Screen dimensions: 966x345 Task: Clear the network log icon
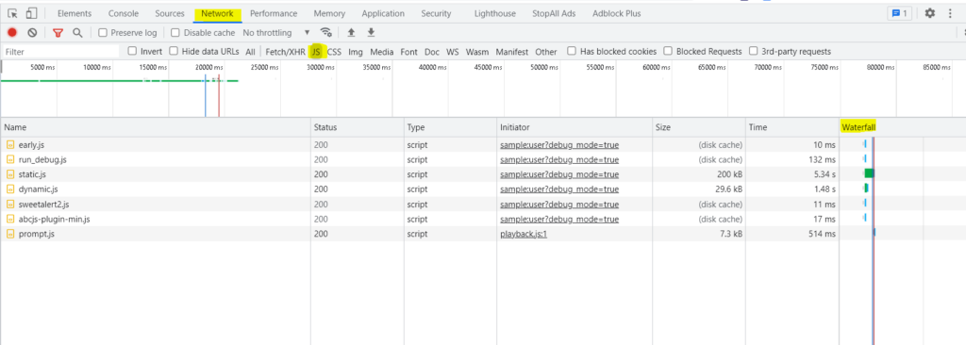coord(32,33)
